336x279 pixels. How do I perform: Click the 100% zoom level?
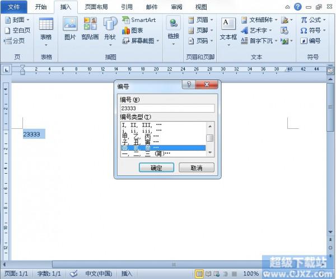point(251,273)
